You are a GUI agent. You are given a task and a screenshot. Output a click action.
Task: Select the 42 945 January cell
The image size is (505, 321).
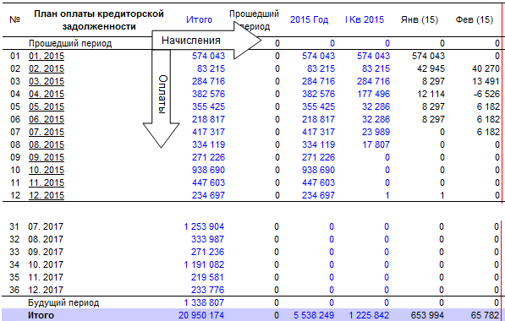coord(431,68)
